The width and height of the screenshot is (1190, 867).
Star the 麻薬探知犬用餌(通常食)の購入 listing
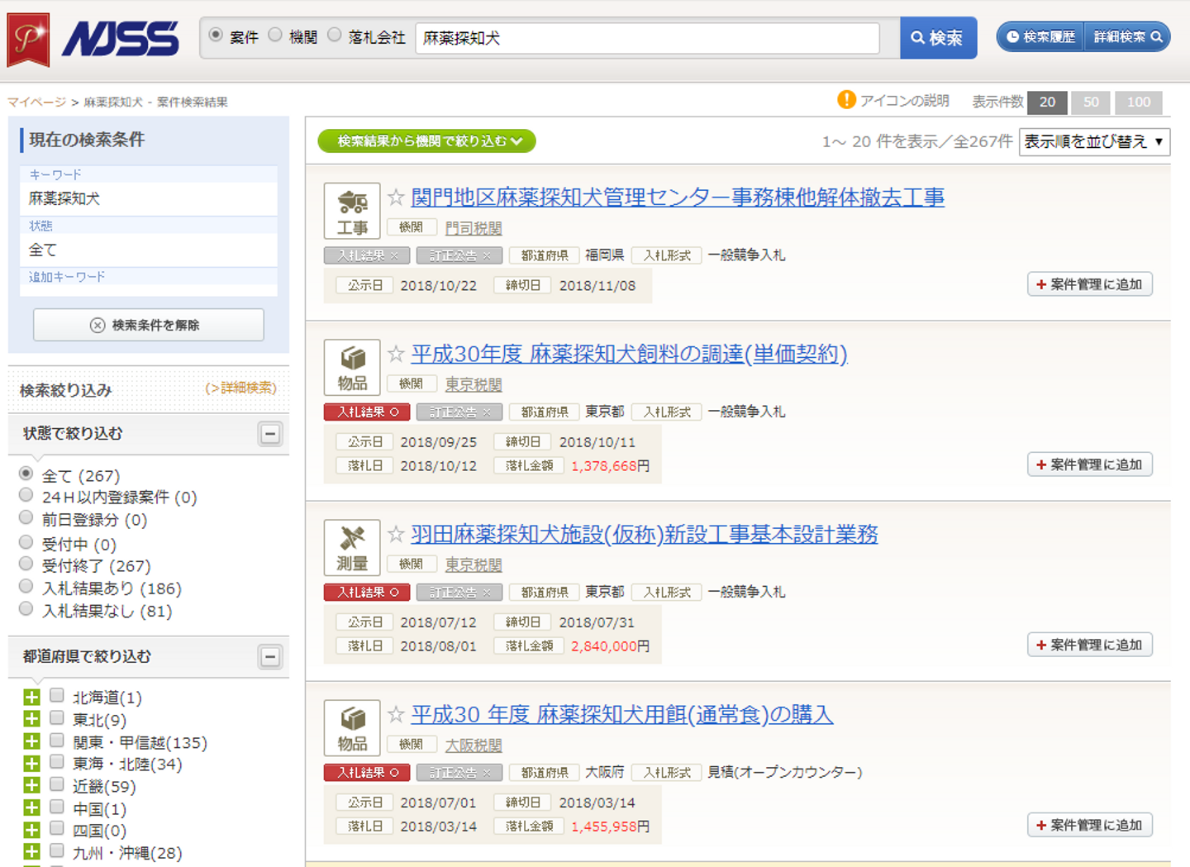pyautogui.click(x=396, y=714)
